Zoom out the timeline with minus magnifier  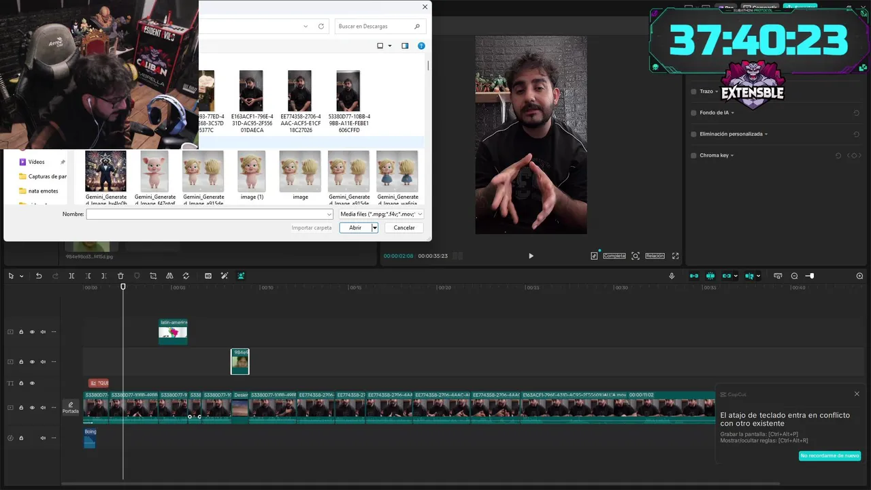(x=794, y=276)
